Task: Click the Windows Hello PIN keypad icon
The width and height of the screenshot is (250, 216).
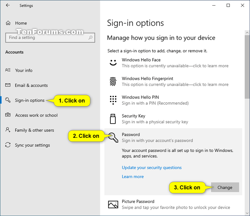Action: click(x=113, y=100)
